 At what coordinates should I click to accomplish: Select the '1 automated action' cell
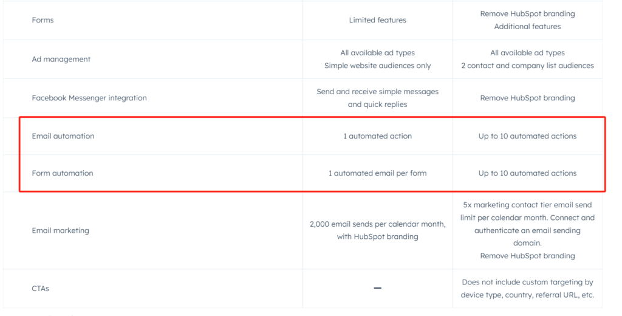[x=377, y=136]
